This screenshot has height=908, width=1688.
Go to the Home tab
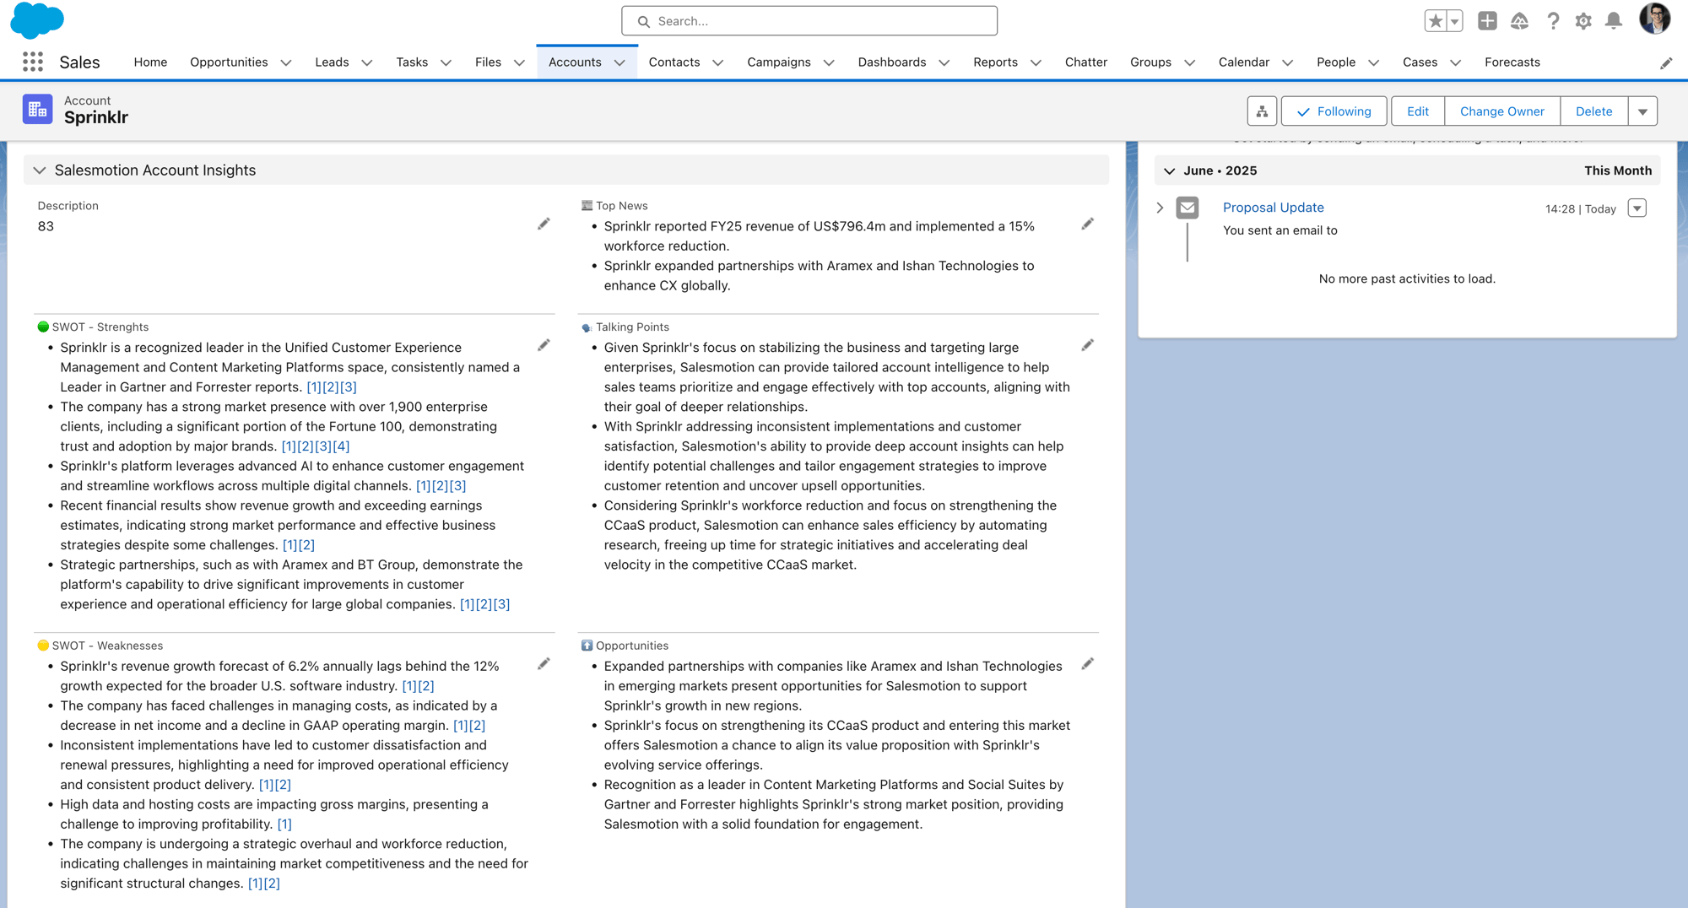point(150,62)
